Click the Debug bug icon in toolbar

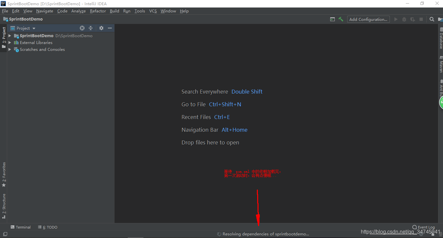404,19
